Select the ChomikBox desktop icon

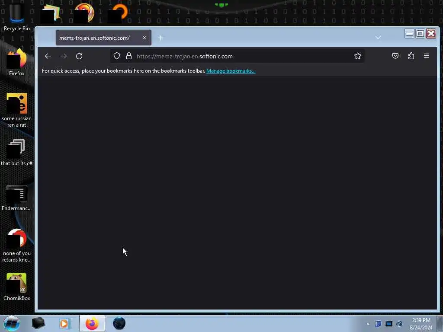tap(17, 287)
